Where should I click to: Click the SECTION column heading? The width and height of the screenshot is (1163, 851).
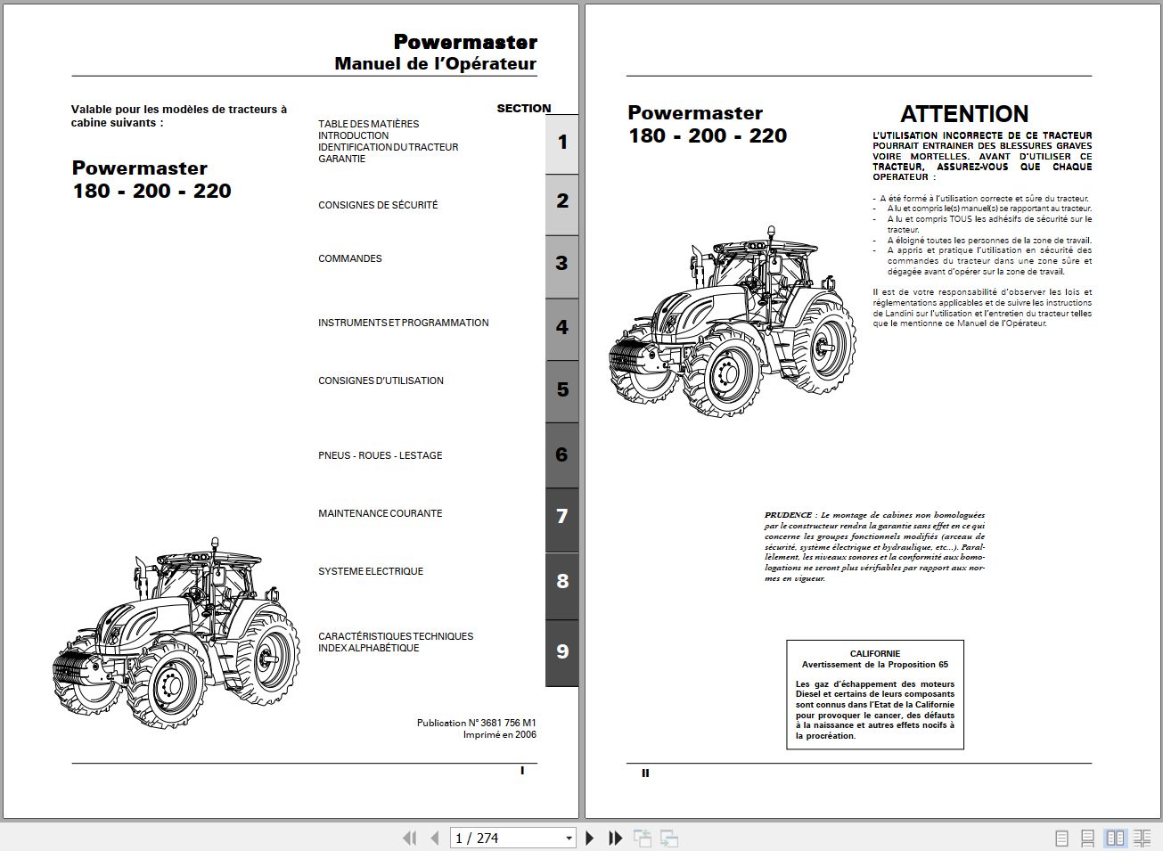(524, 108)
